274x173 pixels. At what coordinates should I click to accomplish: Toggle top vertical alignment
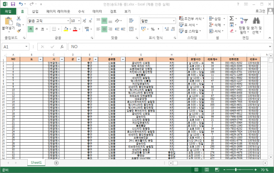click(x=98, y=21)
